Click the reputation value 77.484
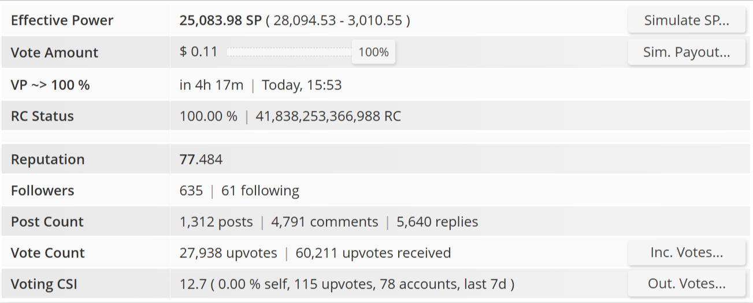This screenshot has height=303, width=753. (201, 160)
